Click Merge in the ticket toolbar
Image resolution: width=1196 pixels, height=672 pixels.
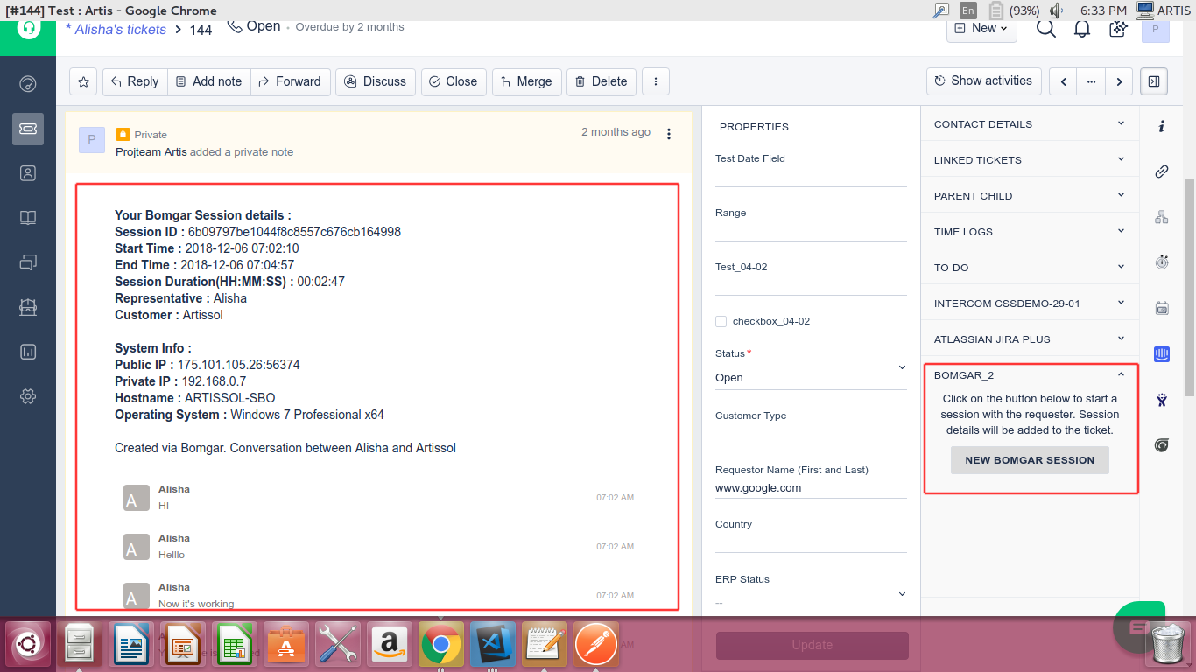(525, 81)
